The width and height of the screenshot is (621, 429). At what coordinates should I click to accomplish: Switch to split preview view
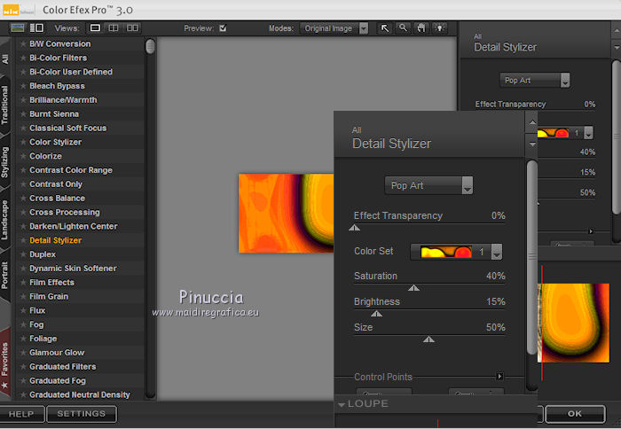pos(114,28)
